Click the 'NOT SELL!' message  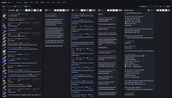12,56
